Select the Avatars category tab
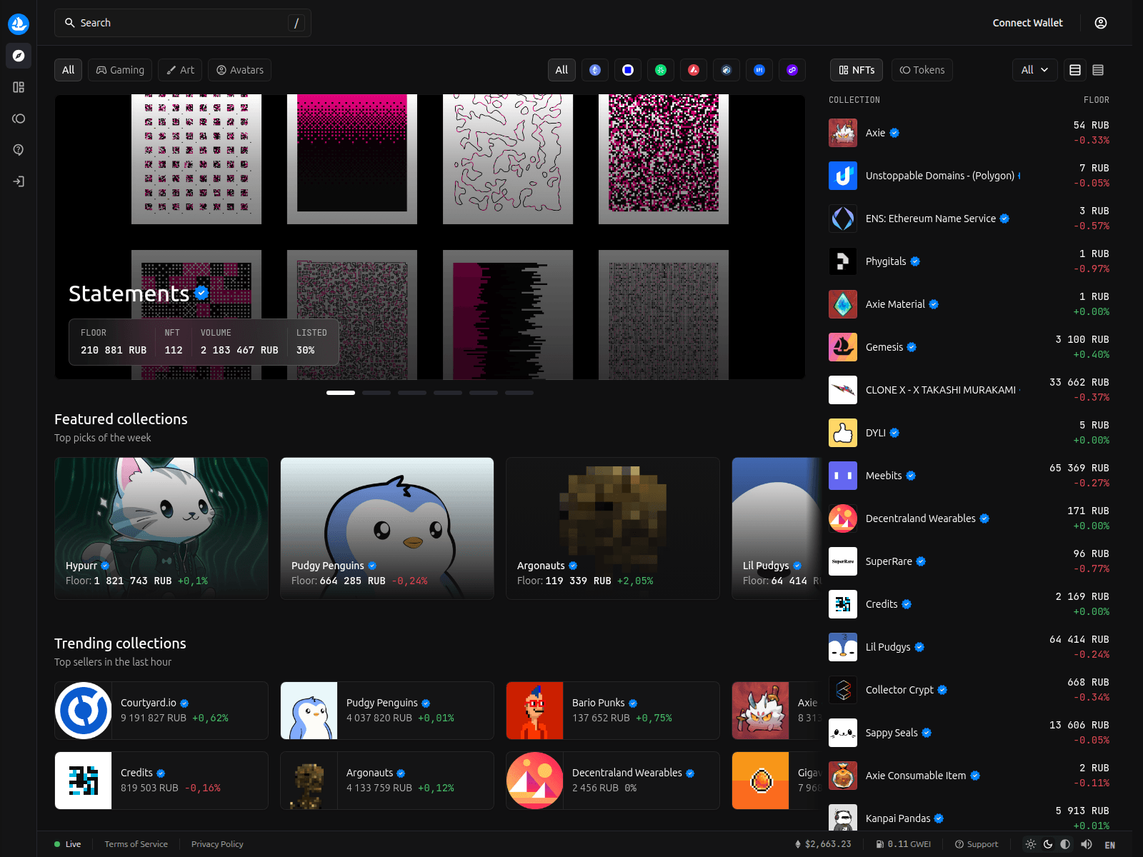The width and height of the screenshot is (1143, 857). click(240, 70)
